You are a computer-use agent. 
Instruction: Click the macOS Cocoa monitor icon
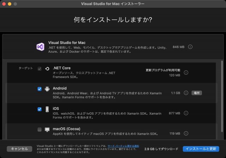pos(47,129)
